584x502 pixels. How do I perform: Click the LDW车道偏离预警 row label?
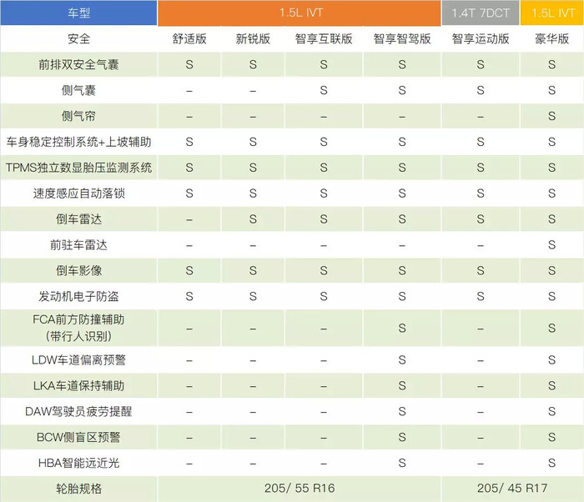pyautogui.click(x=78, y=360)
